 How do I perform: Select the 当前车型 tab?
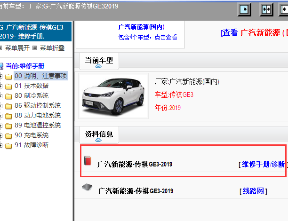click(99, 61)
